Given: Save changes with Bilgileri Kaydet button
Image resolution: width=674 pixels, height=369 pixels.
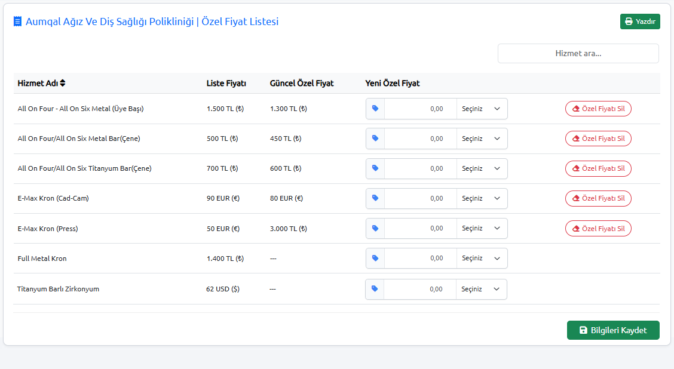Looking at the screenshot, I should coord(613,330).
